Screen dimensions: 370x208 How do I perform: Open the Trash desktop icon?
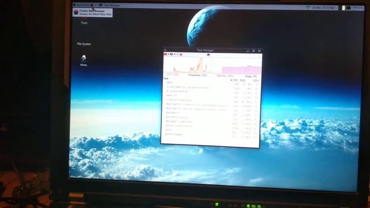(84, 21)
